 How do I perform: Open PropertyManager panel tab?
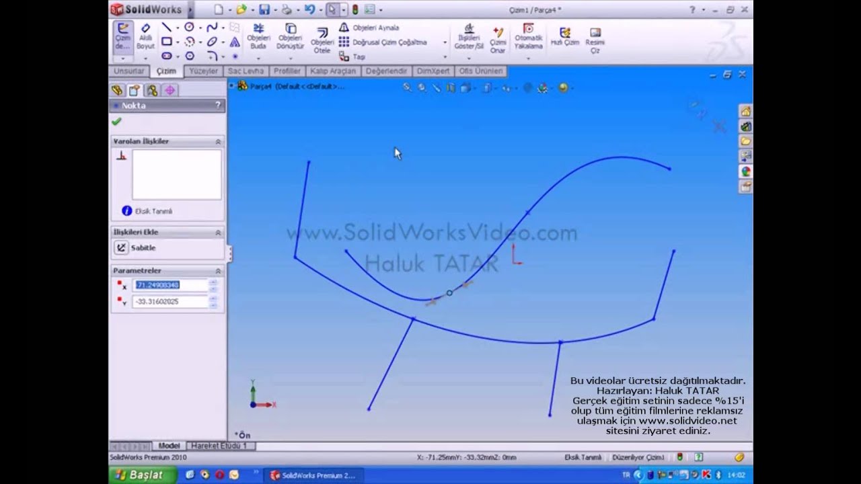(x=135, y=90)
